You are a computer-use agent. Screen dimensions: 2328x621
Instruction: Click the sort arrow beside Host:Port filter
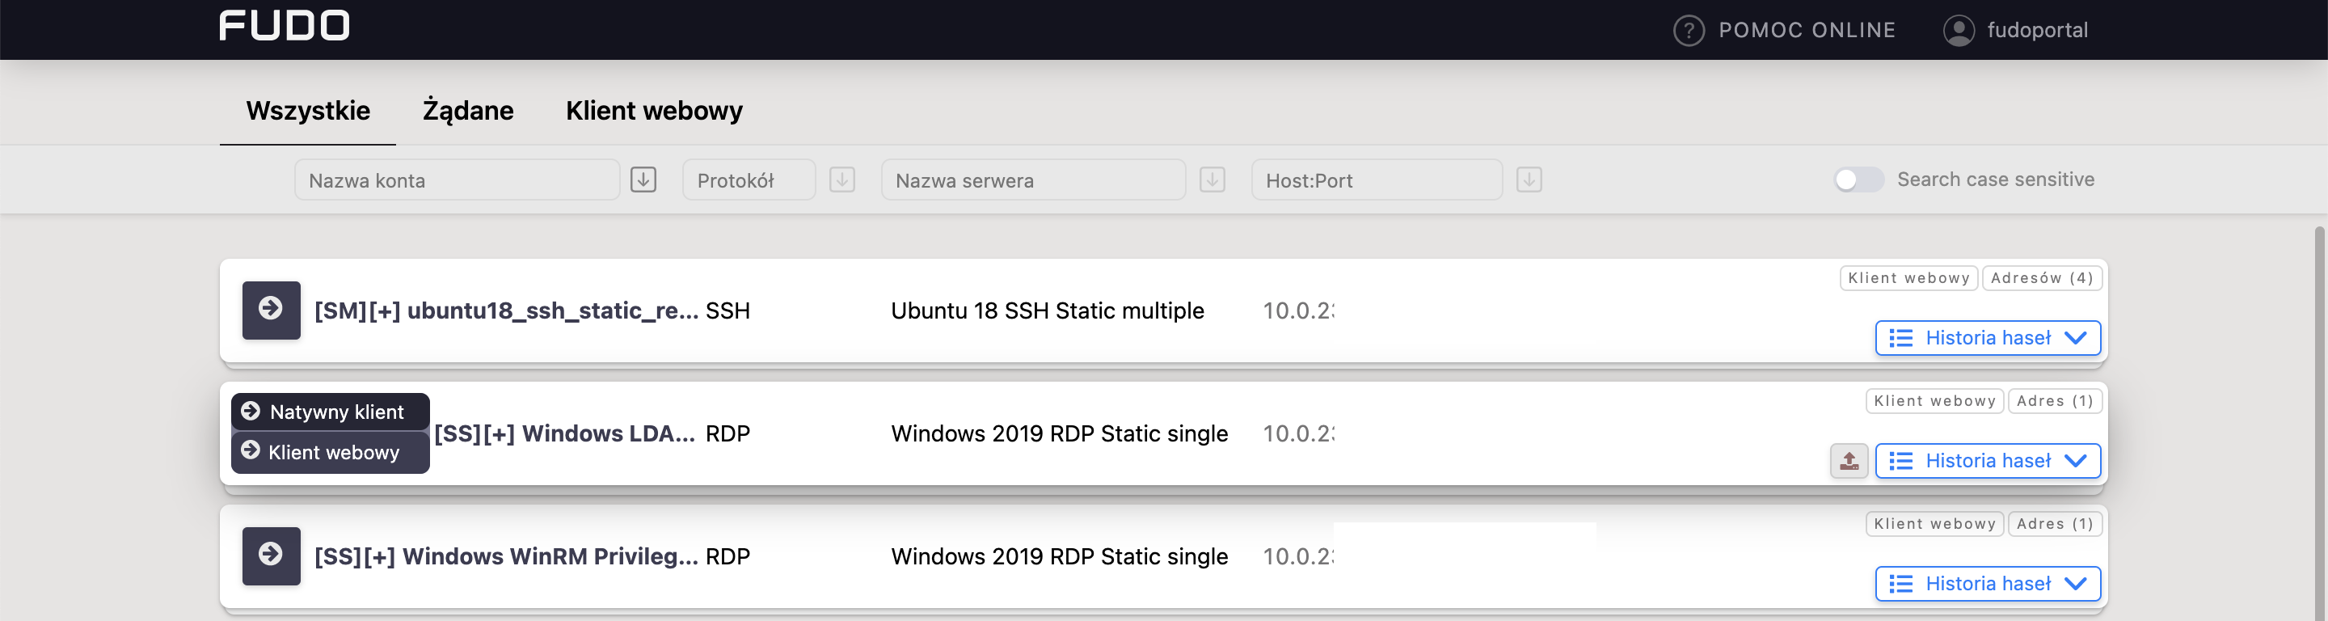click(x=1529, y=180)
